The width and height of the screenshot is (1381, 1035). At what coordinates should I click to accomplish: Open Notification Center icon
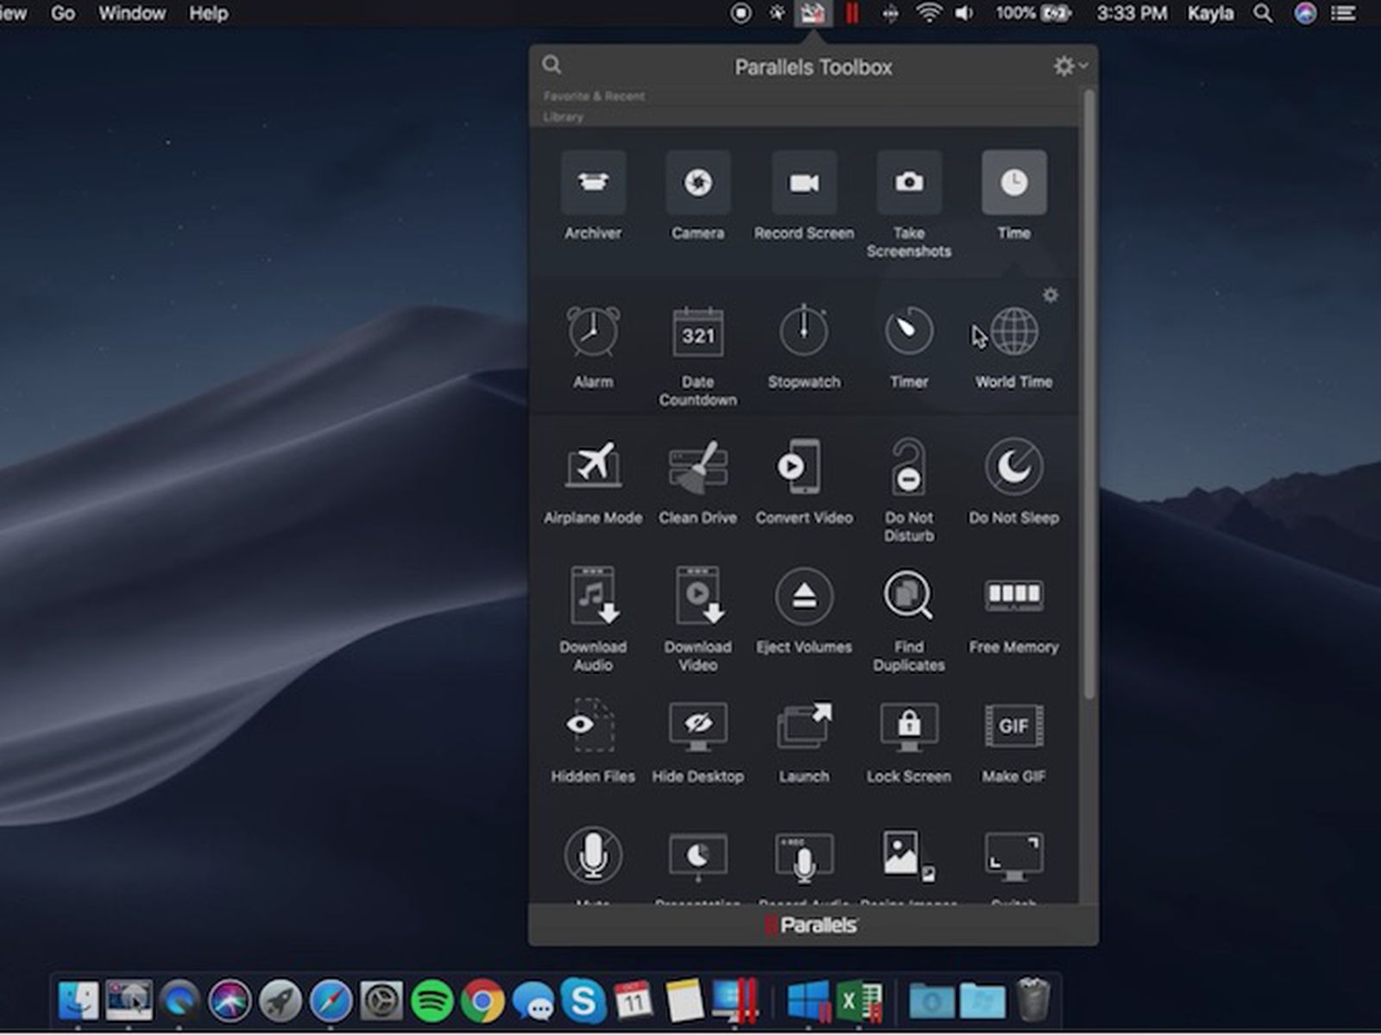click(1344, 13)
